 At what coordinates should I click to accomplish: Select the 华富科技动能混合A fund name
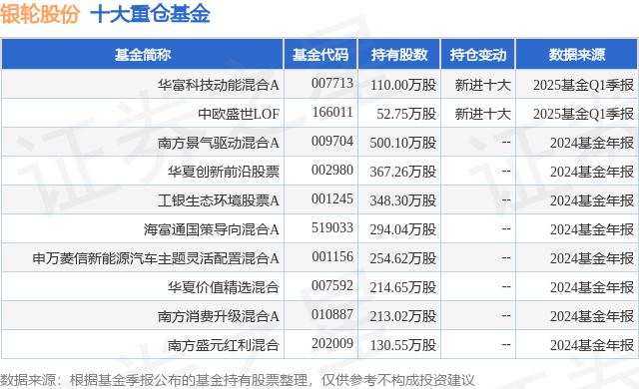tap(219, 85)
